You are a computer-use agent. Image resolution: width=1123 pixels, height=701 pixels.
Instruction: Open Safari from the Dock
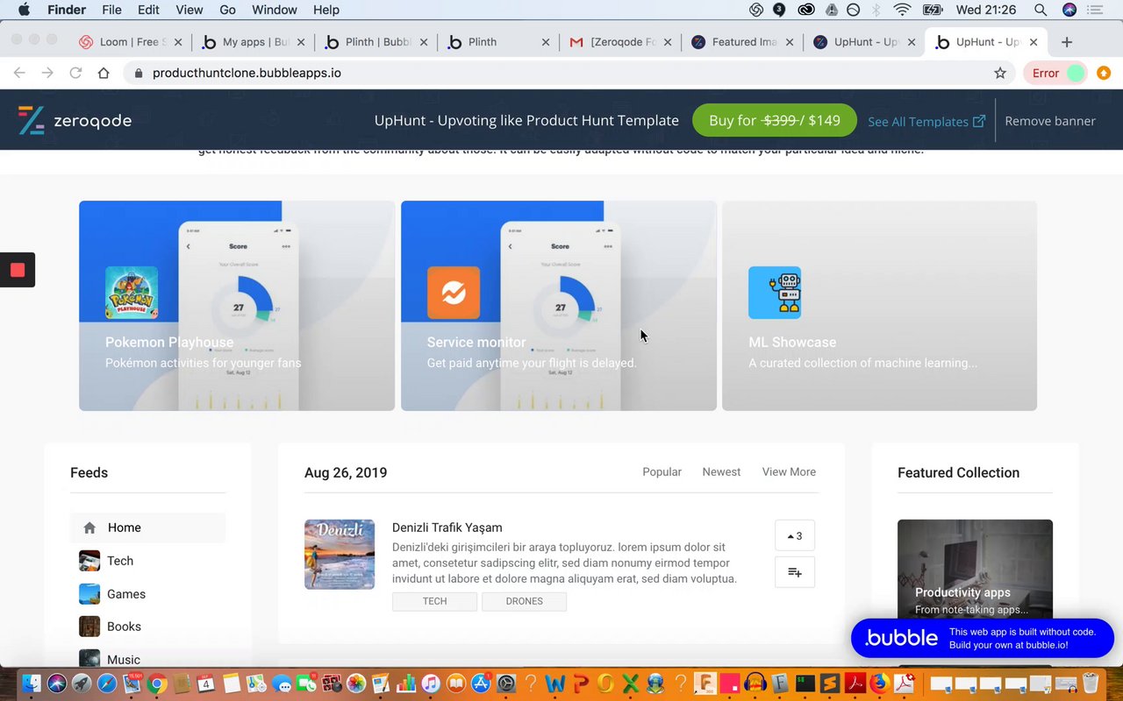pos(107,683)
